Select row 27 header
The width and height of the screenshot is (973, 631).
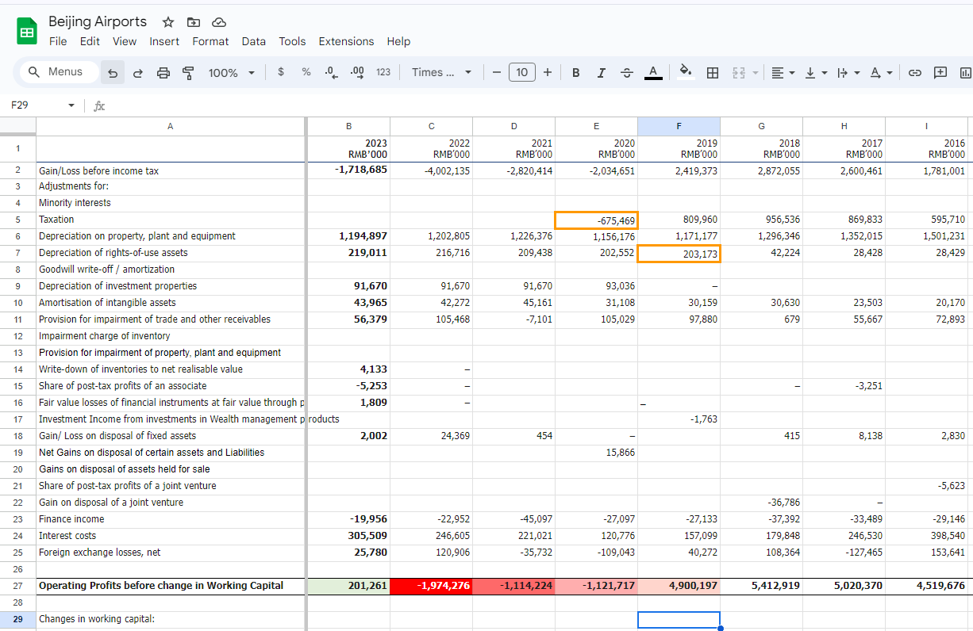(x=17, y=586)
